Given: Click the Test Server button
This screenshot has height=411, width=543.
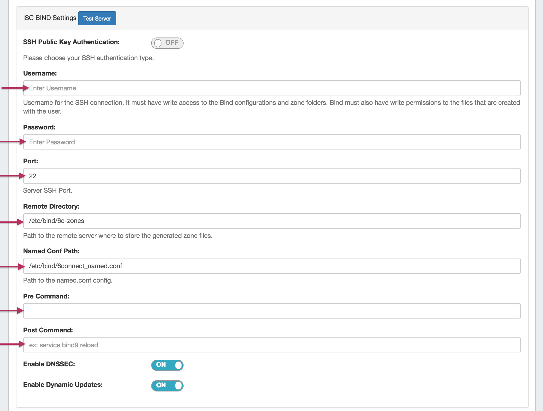Looking at the screenshot, I should pos(97,18).
